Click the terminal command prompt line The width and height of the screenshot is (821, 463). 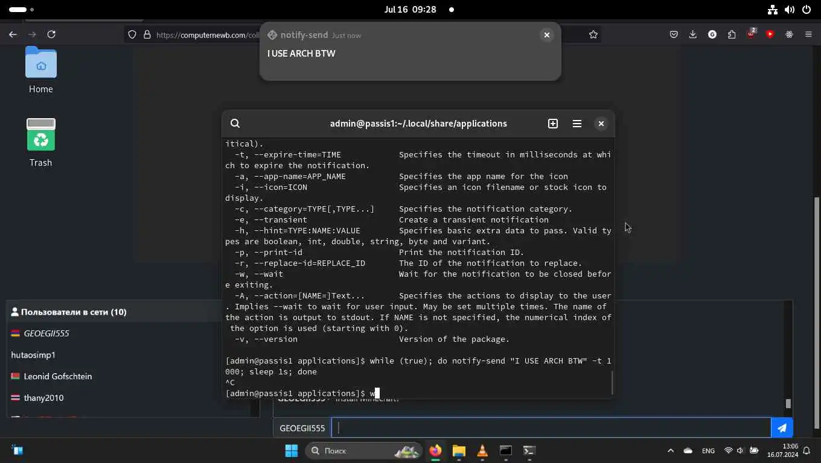click(302, 393)
